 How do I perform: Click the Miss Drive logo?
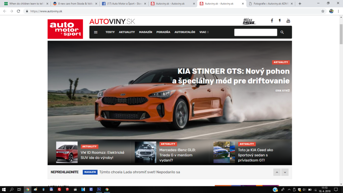tap(249, 21)
